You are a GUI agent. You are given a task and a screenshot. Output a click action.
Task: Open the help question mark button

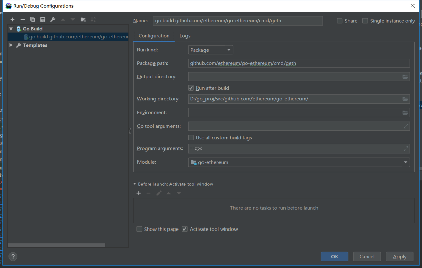point(13,257)
